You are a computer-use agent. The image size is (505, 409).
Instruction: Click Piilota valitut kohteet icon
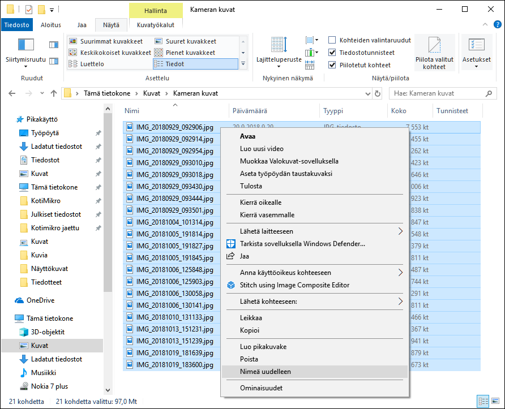(x=434, y=45)
